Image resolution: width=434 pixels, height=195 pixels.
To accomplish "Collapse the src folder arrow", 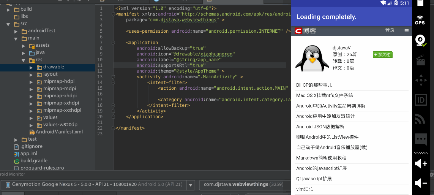I will (x=8, y=24).
